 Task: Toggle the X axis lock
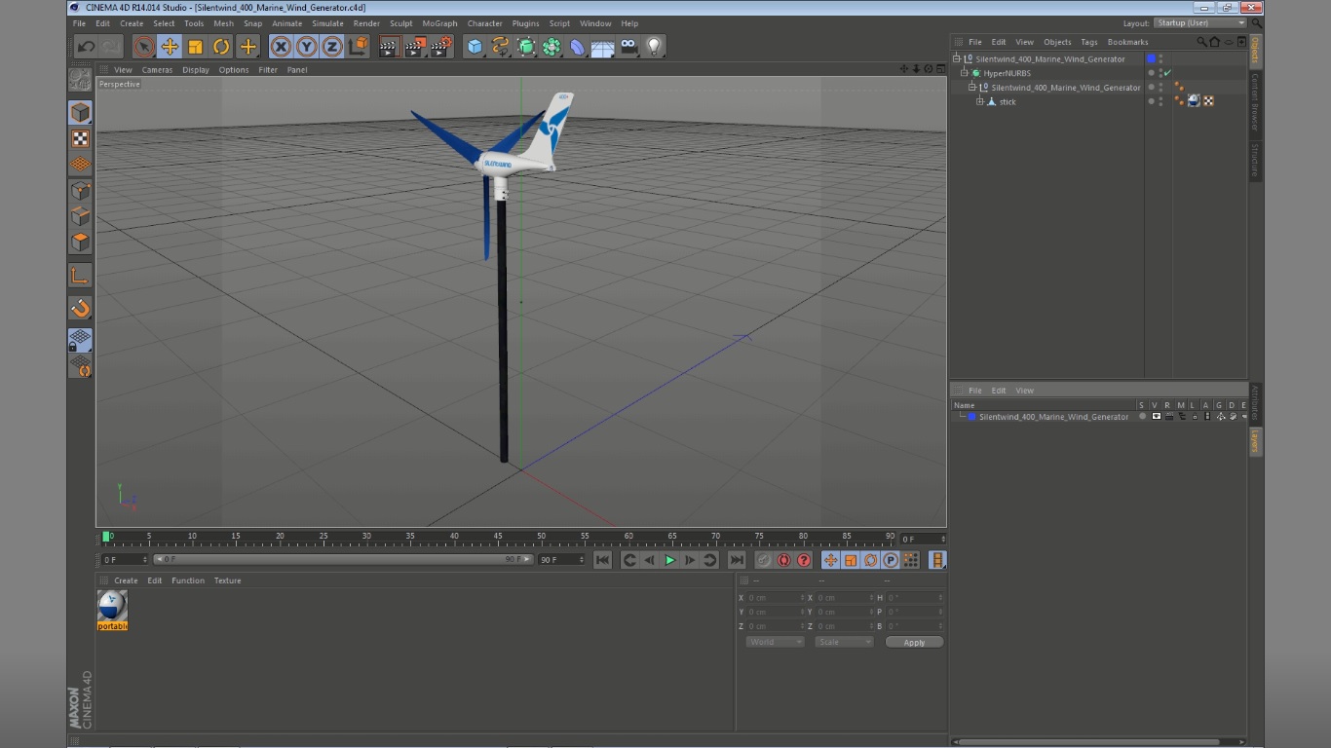282,46
